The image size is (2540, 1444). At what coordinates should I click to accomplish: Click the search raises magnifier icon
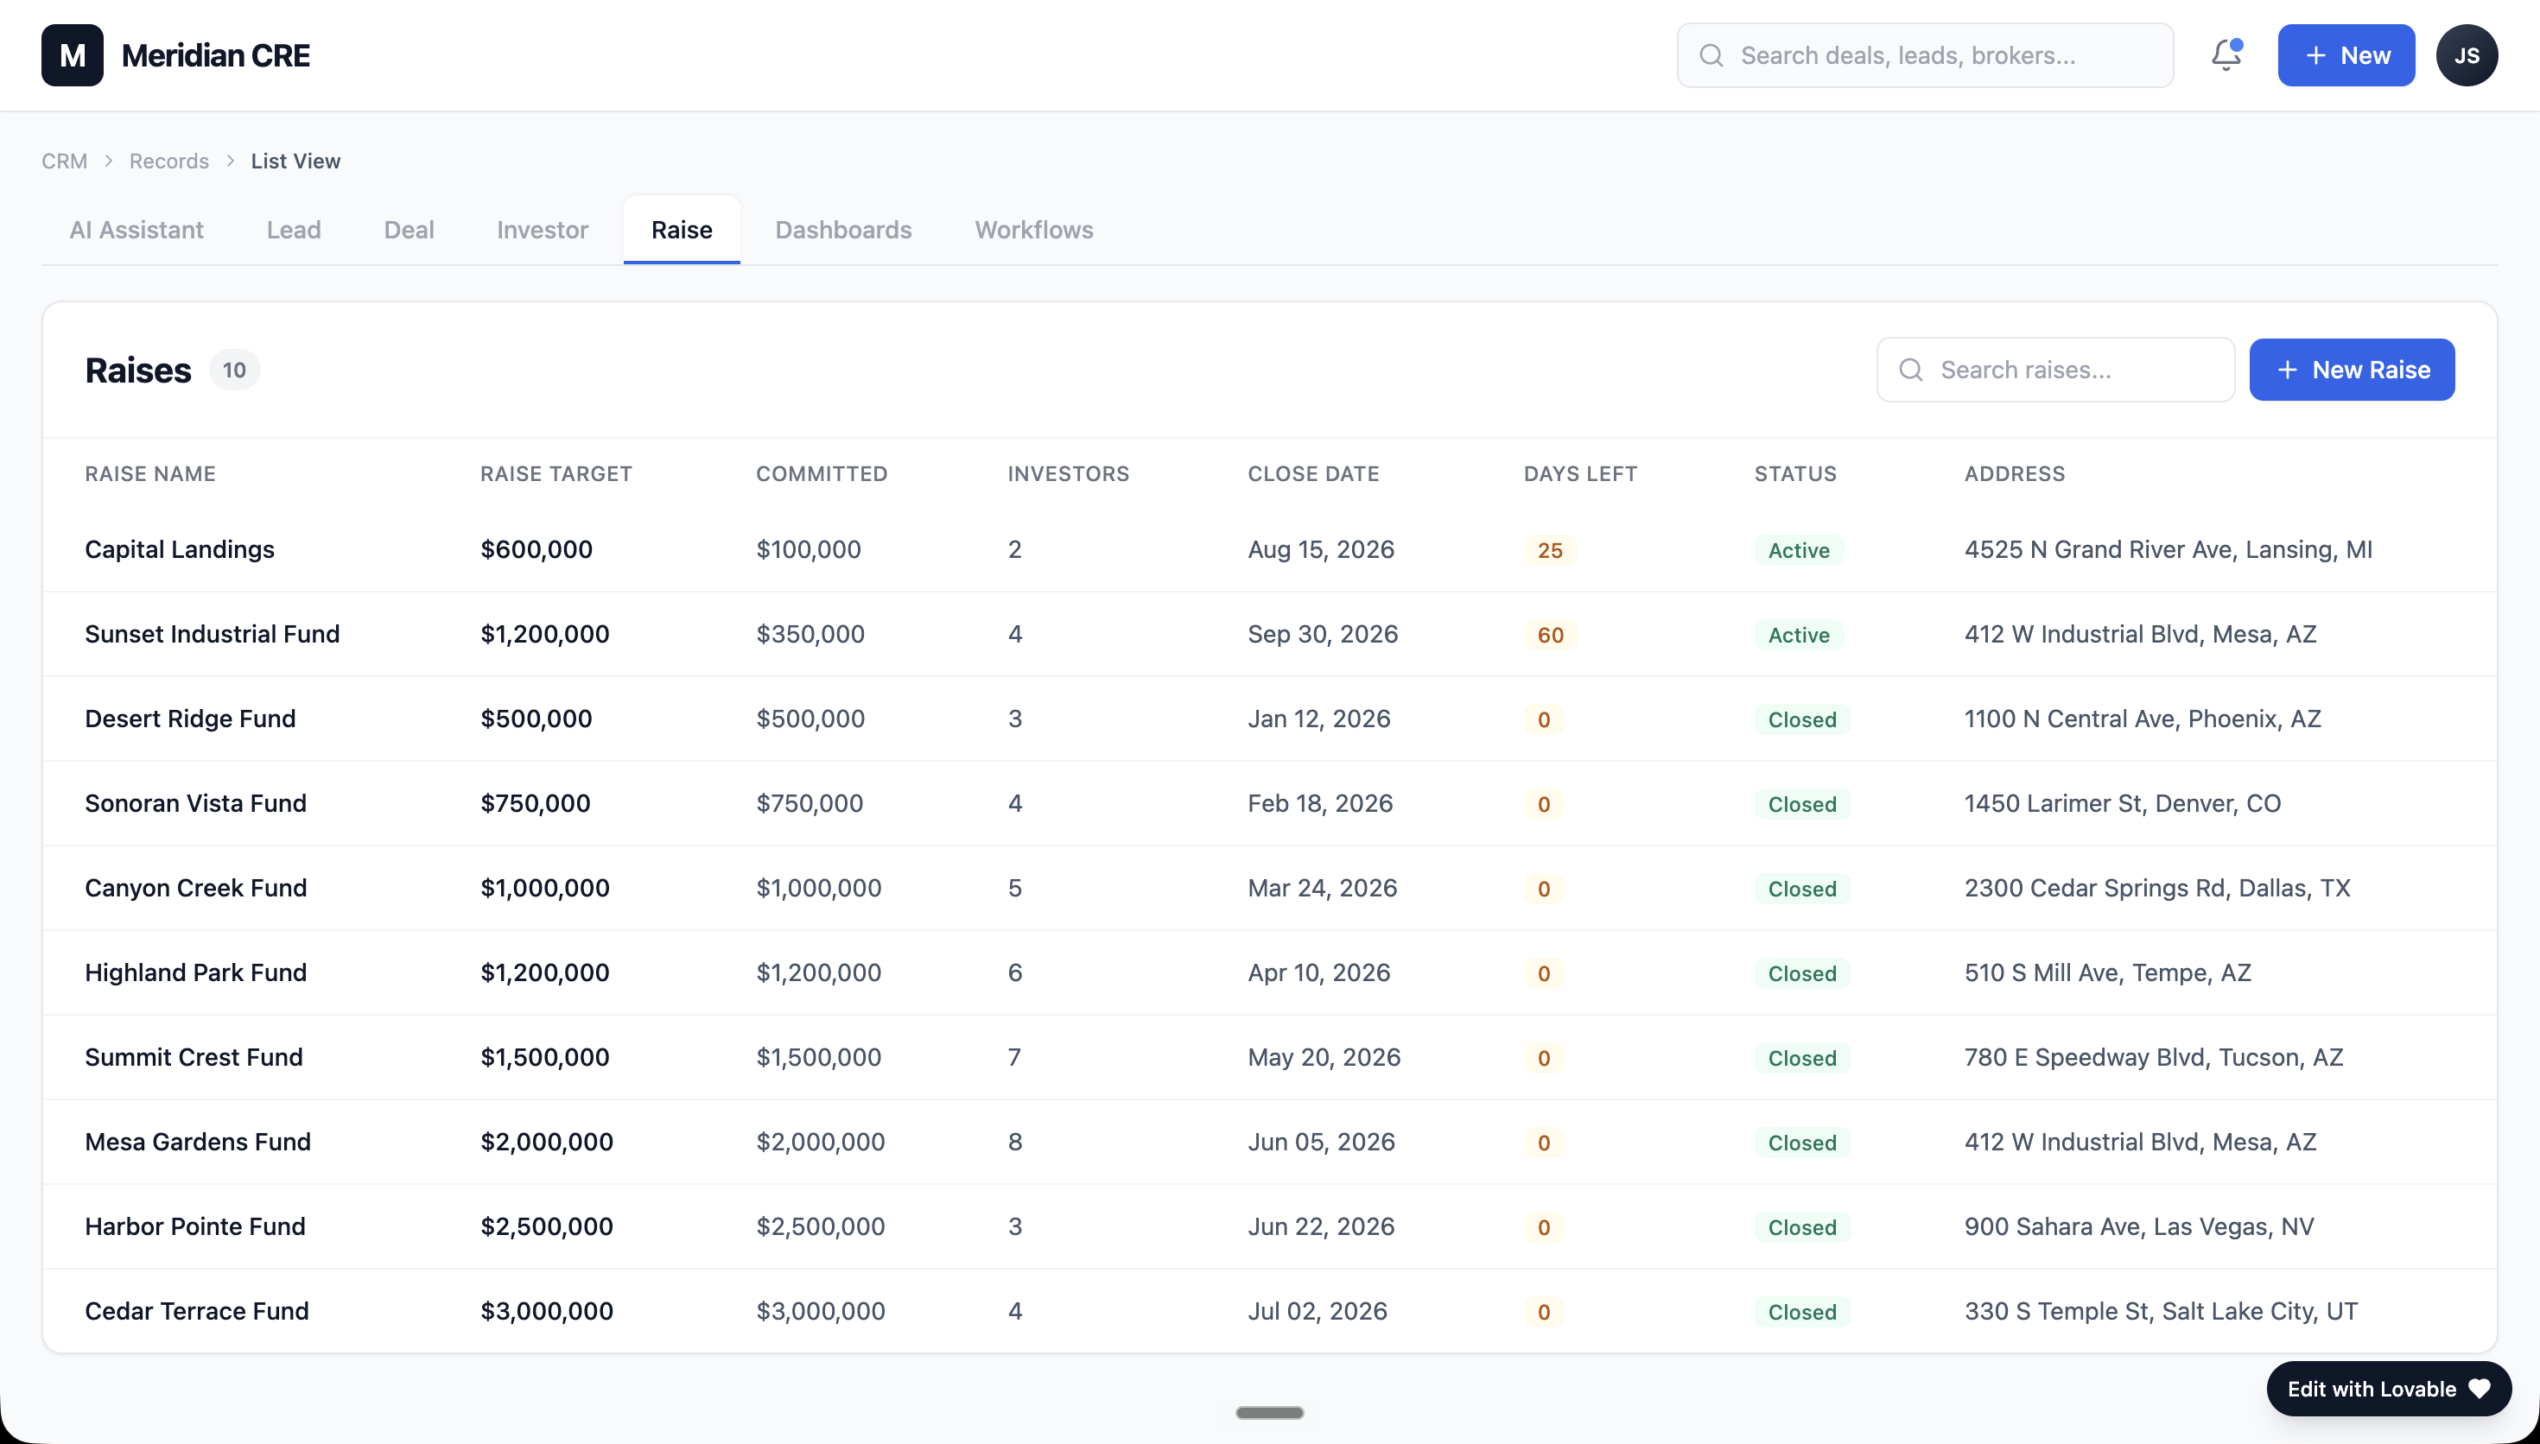pos(1911,370)
